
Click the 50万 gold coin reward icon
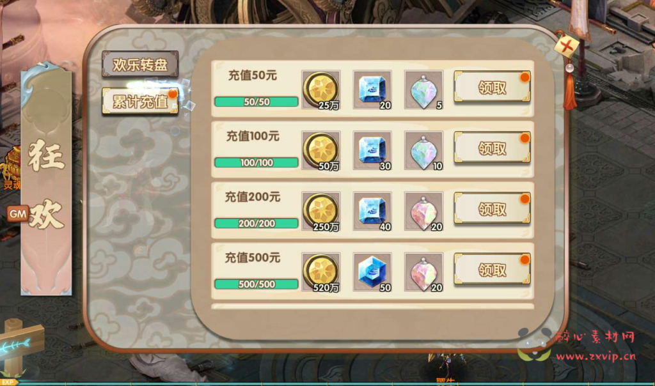coord(321,150)
